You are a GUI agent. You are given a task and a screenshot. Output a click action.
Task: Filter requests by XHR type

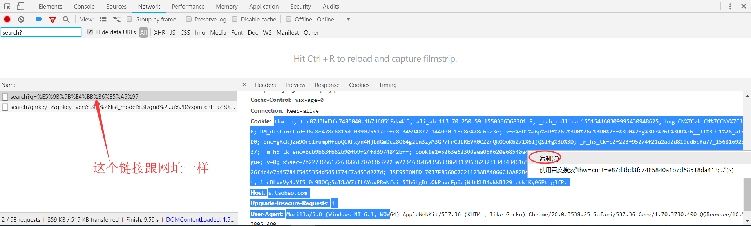[x=159, y=33]
